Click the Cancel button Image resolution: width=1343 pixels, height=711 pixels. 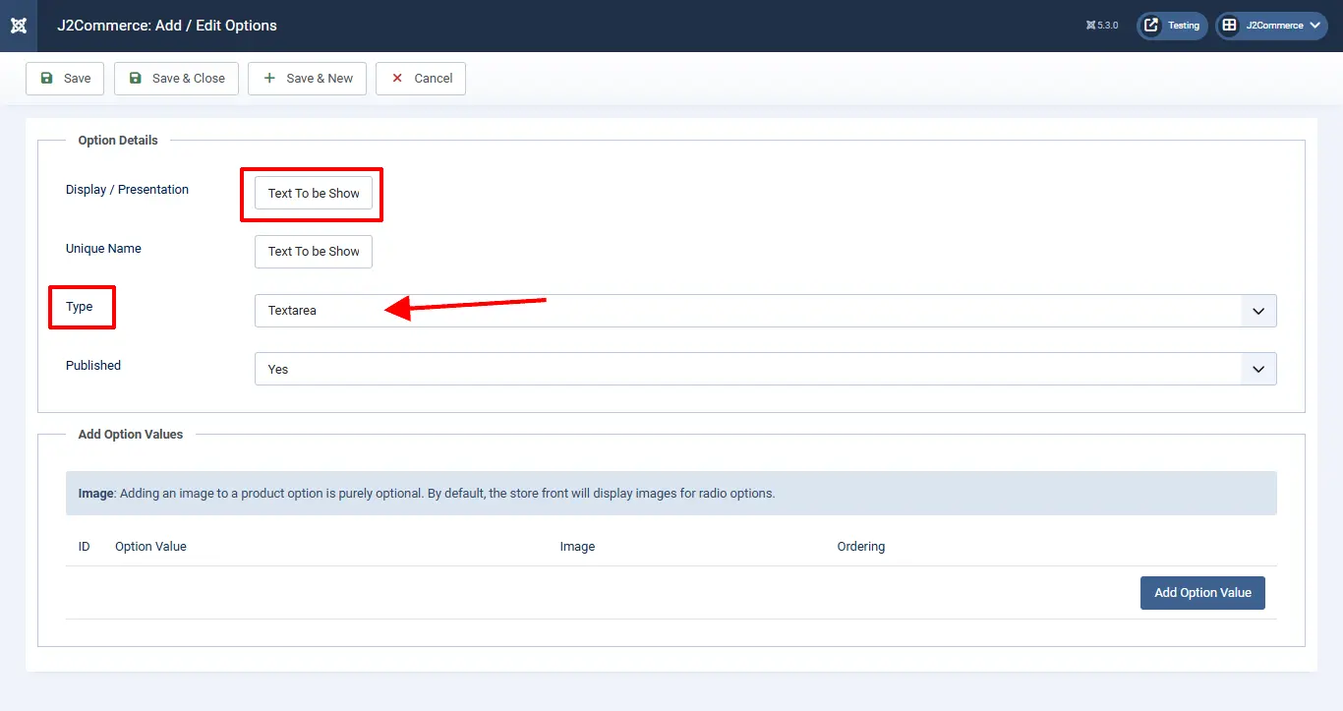point(421,79)
